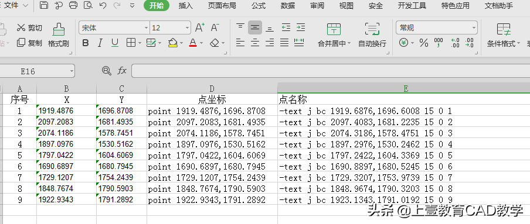Align text right
The height and width of the screenshot is (224, 530).
click(x=269, y=43)
